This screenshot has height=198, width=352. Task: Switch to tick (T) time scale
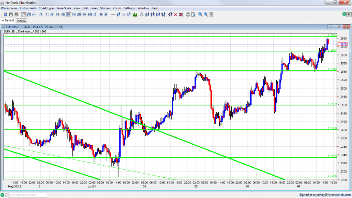[x=41, y=14]
